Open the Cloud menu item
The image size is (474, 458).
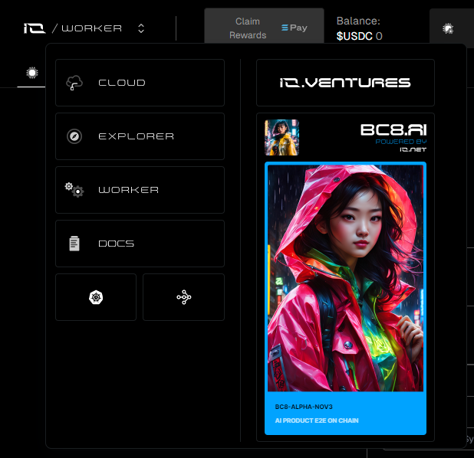pos(140,83)
